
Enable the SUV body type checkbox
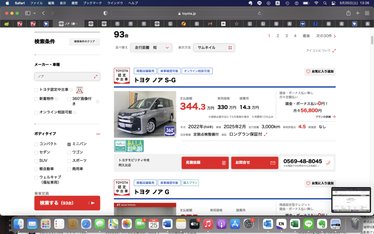point(36,160)
